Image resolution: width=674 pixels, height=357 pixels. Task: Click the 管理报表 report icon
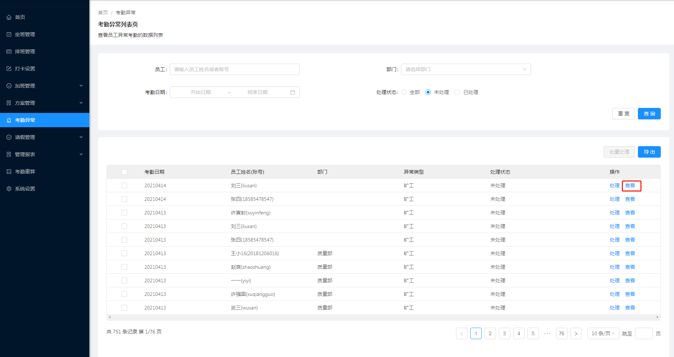(9, 154)
